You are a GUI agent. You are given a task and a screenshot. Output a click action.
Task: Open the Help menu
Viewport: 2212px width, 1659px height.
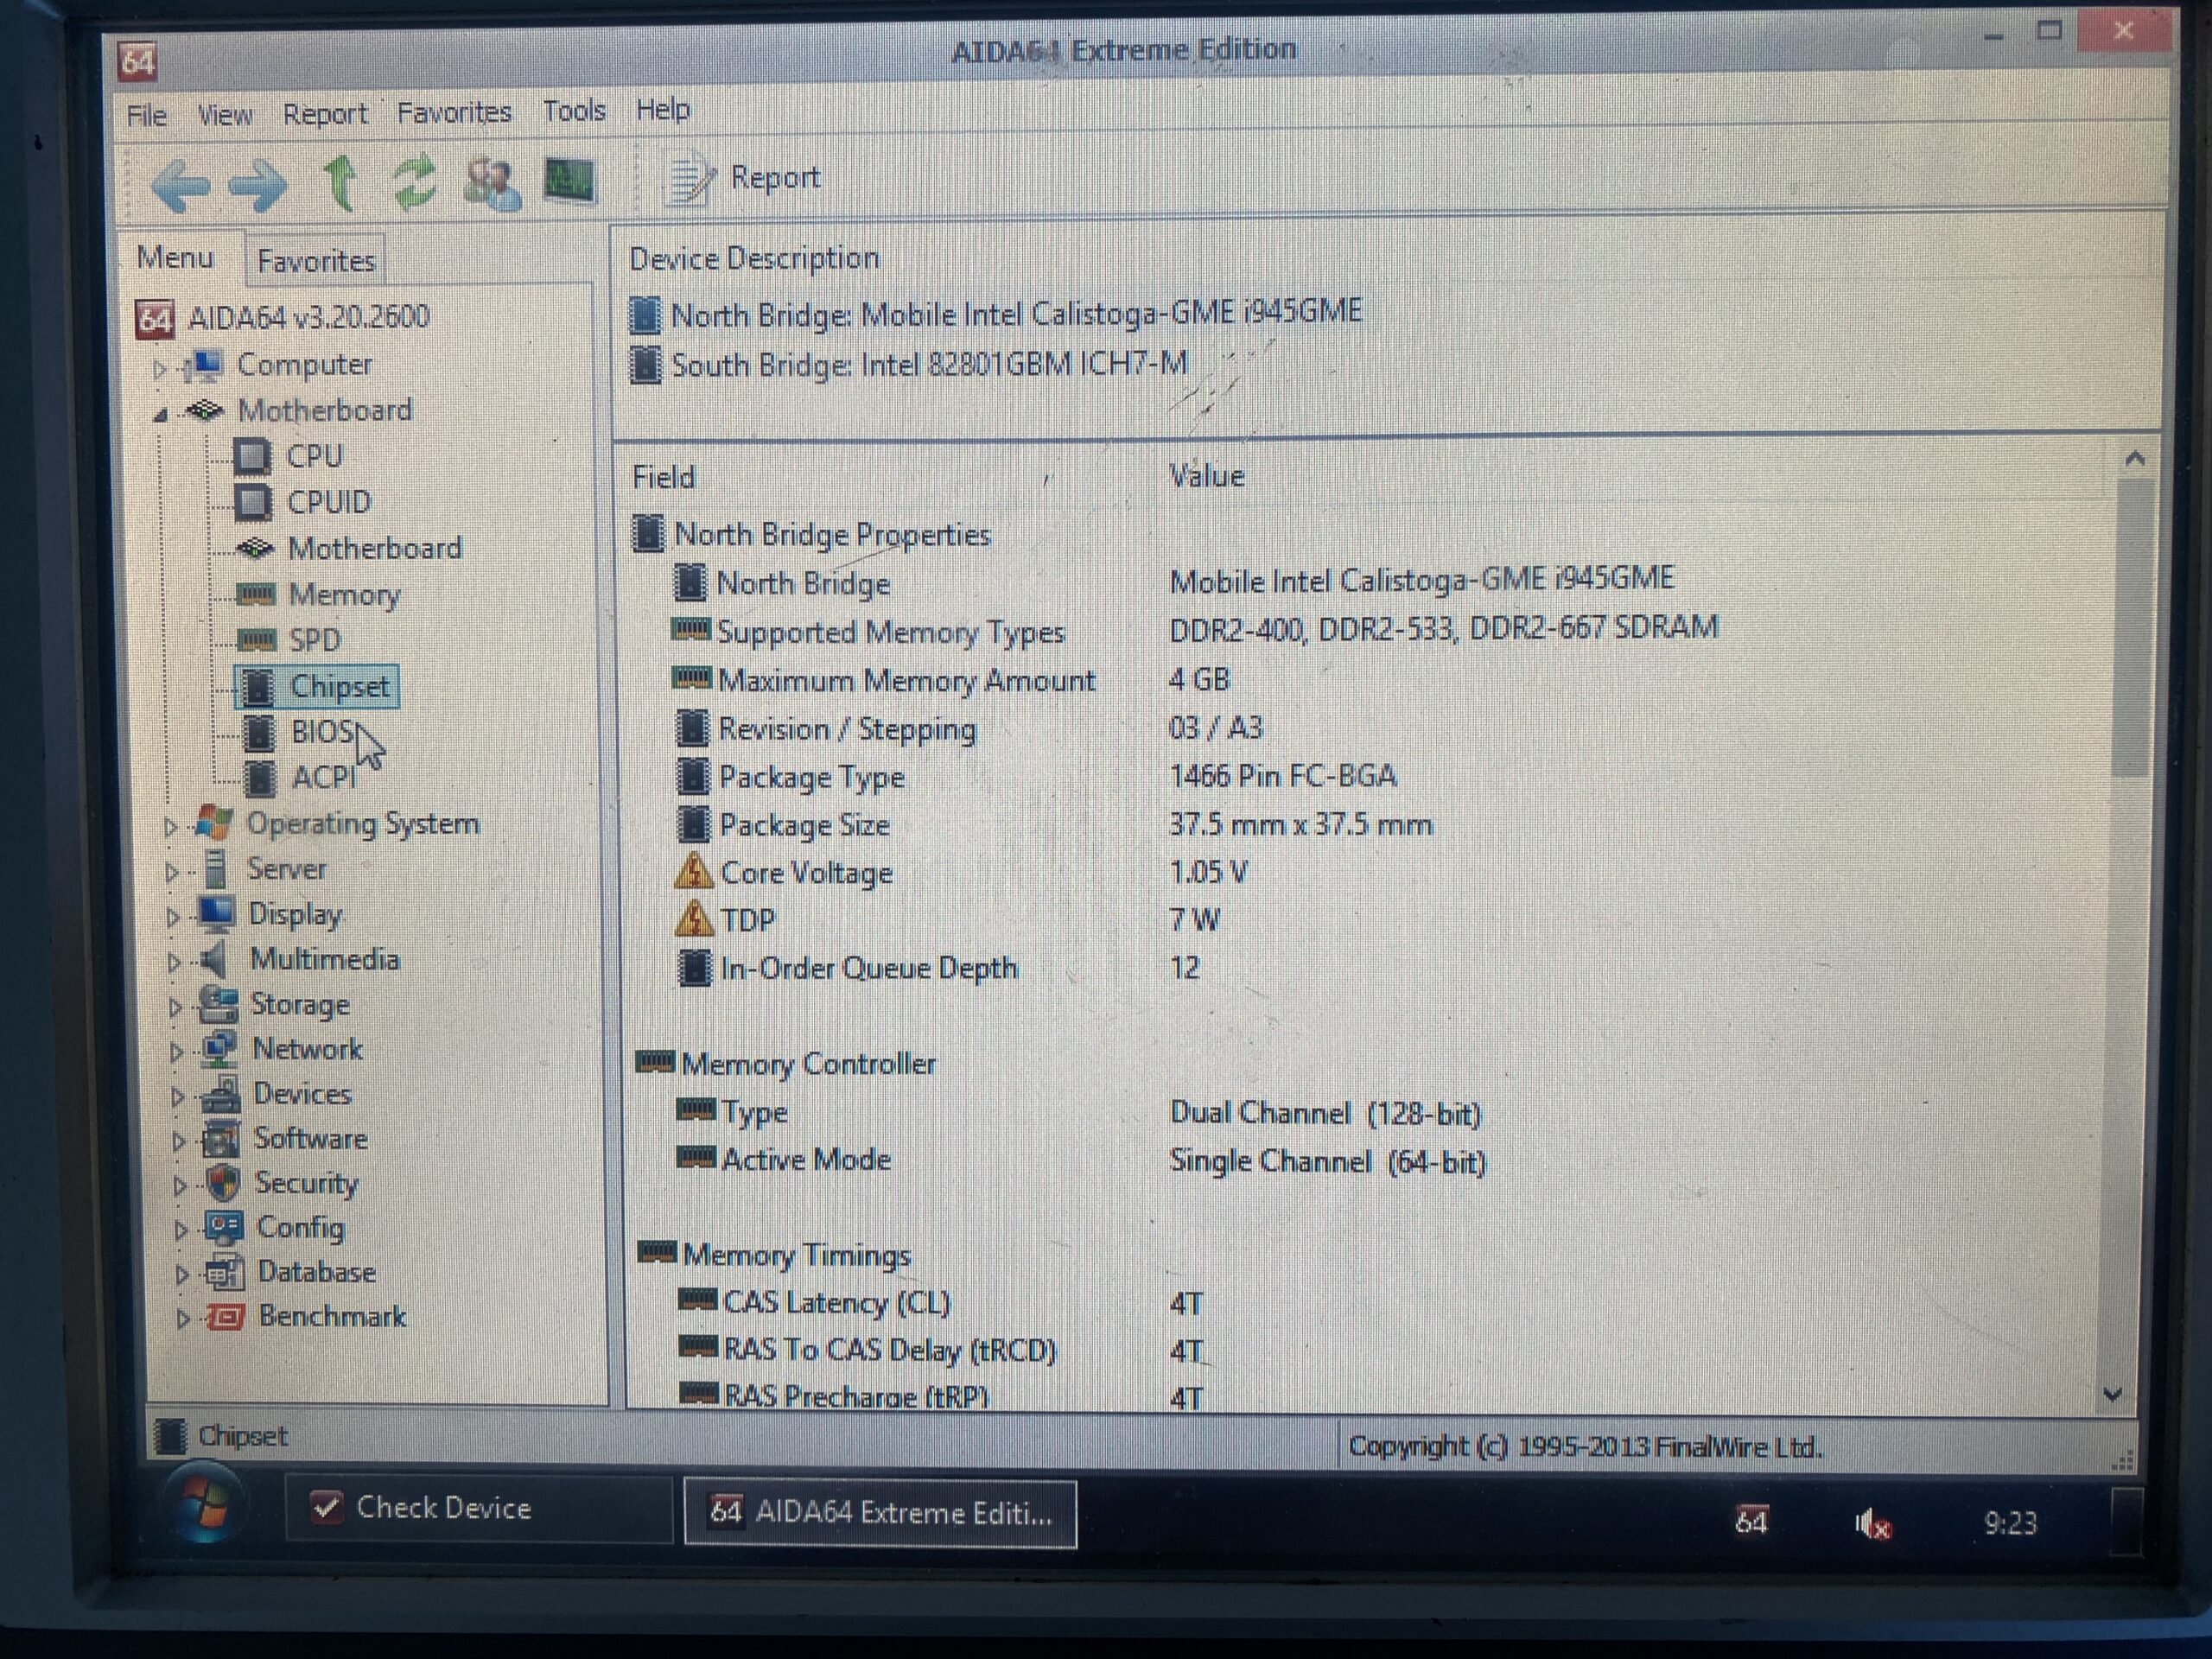663,109
